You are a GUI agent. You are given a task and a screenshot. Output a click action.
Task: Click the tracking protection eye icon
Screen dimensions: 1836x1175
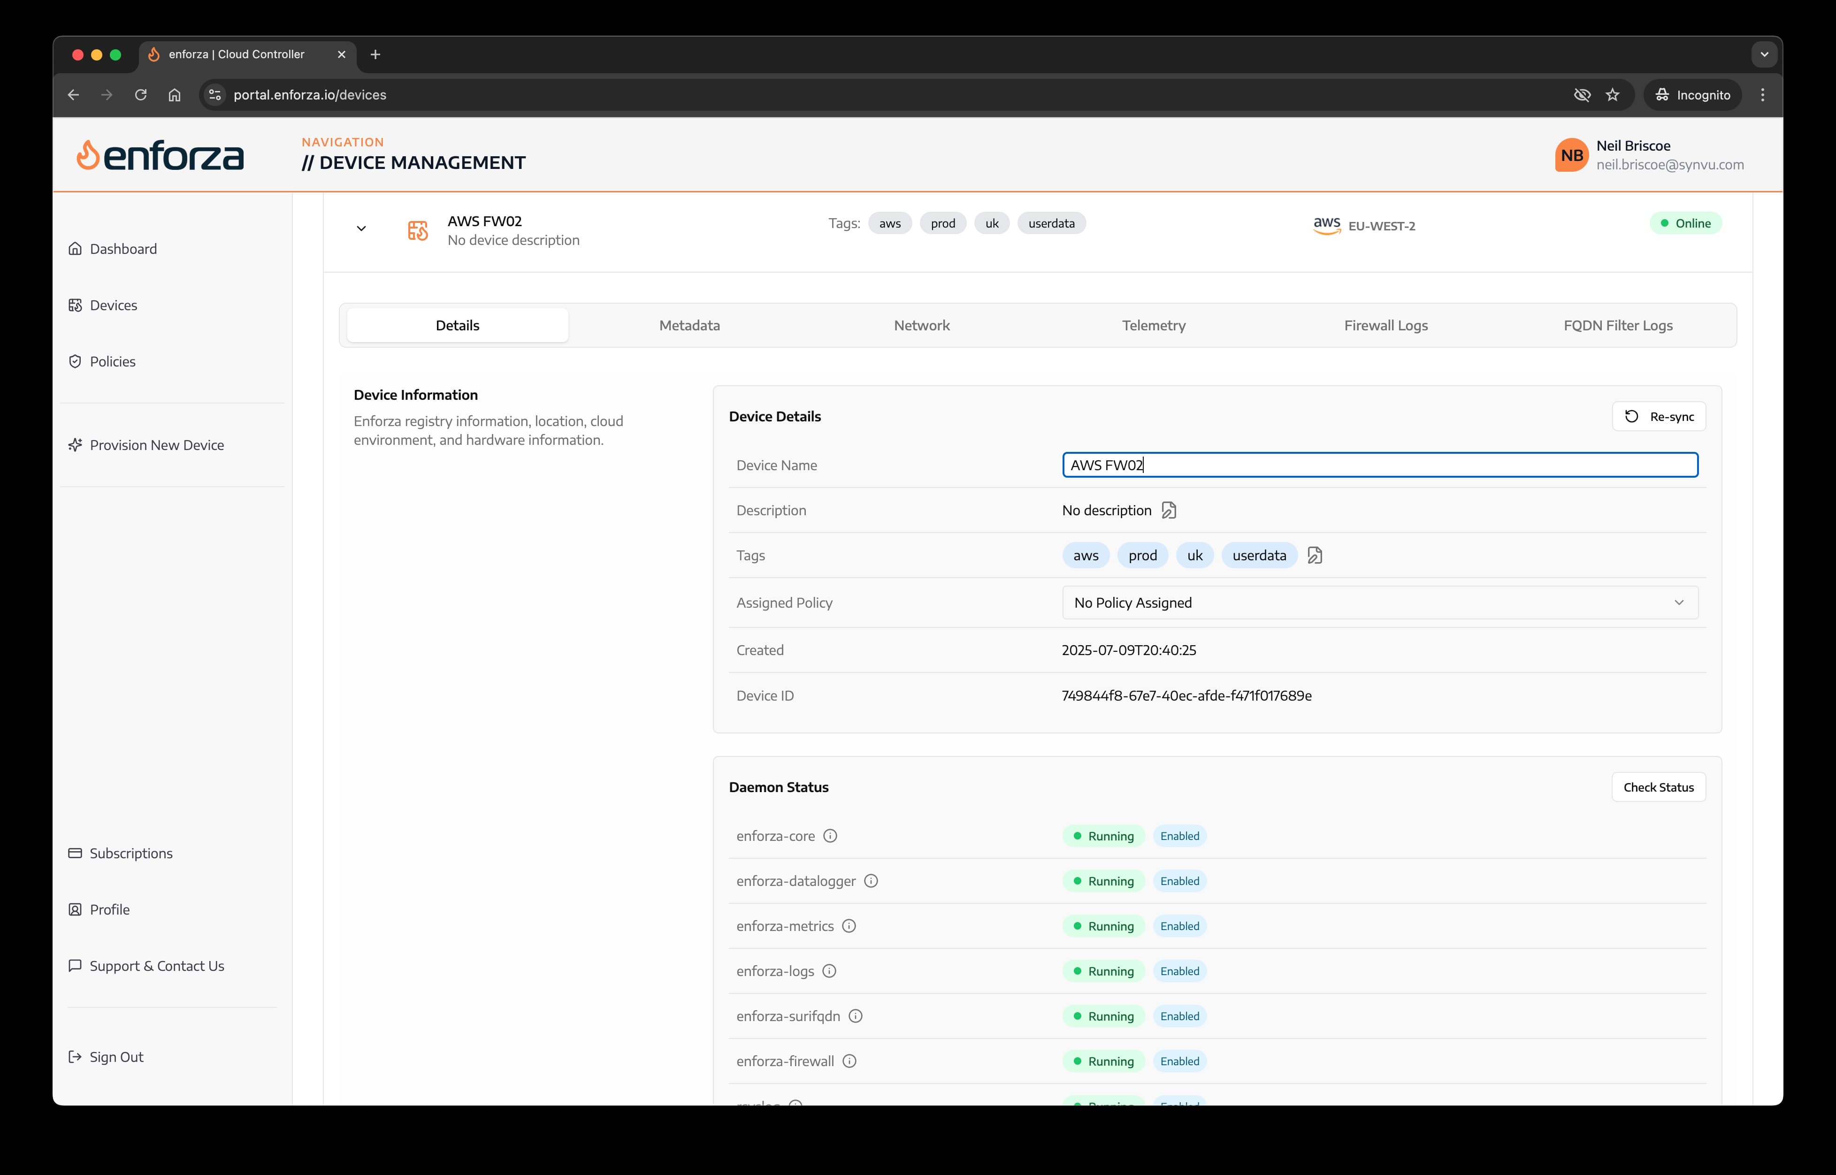1582,95
